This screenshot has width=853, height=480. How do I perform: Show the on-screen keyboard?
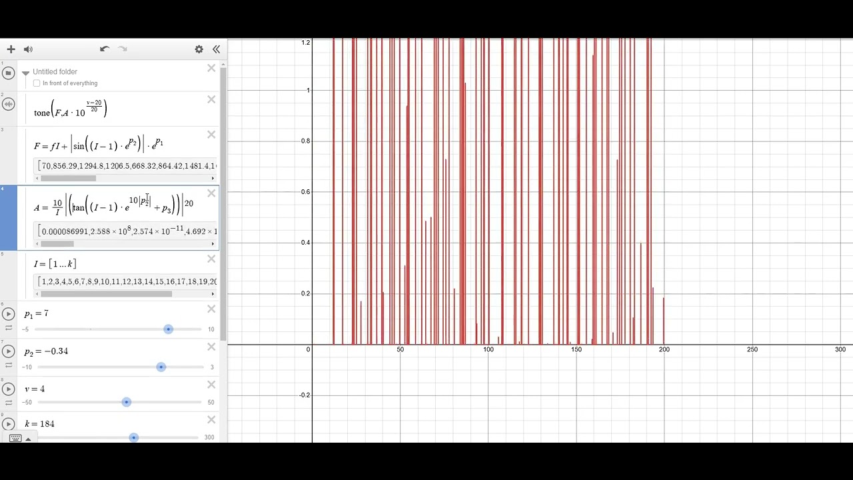[15, 438]
